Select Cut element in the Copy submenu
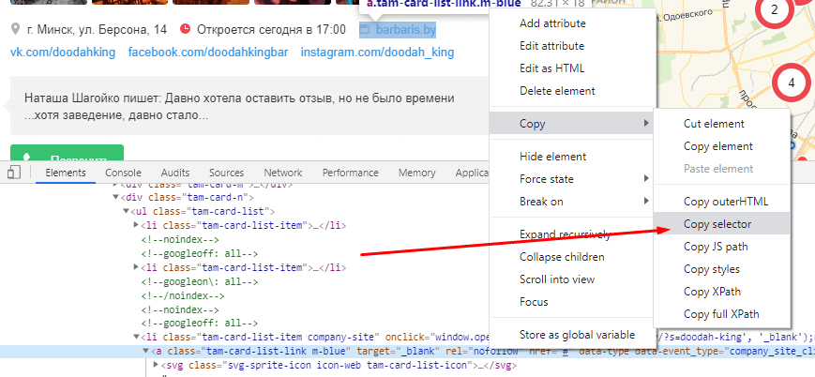 click(721, 124)
